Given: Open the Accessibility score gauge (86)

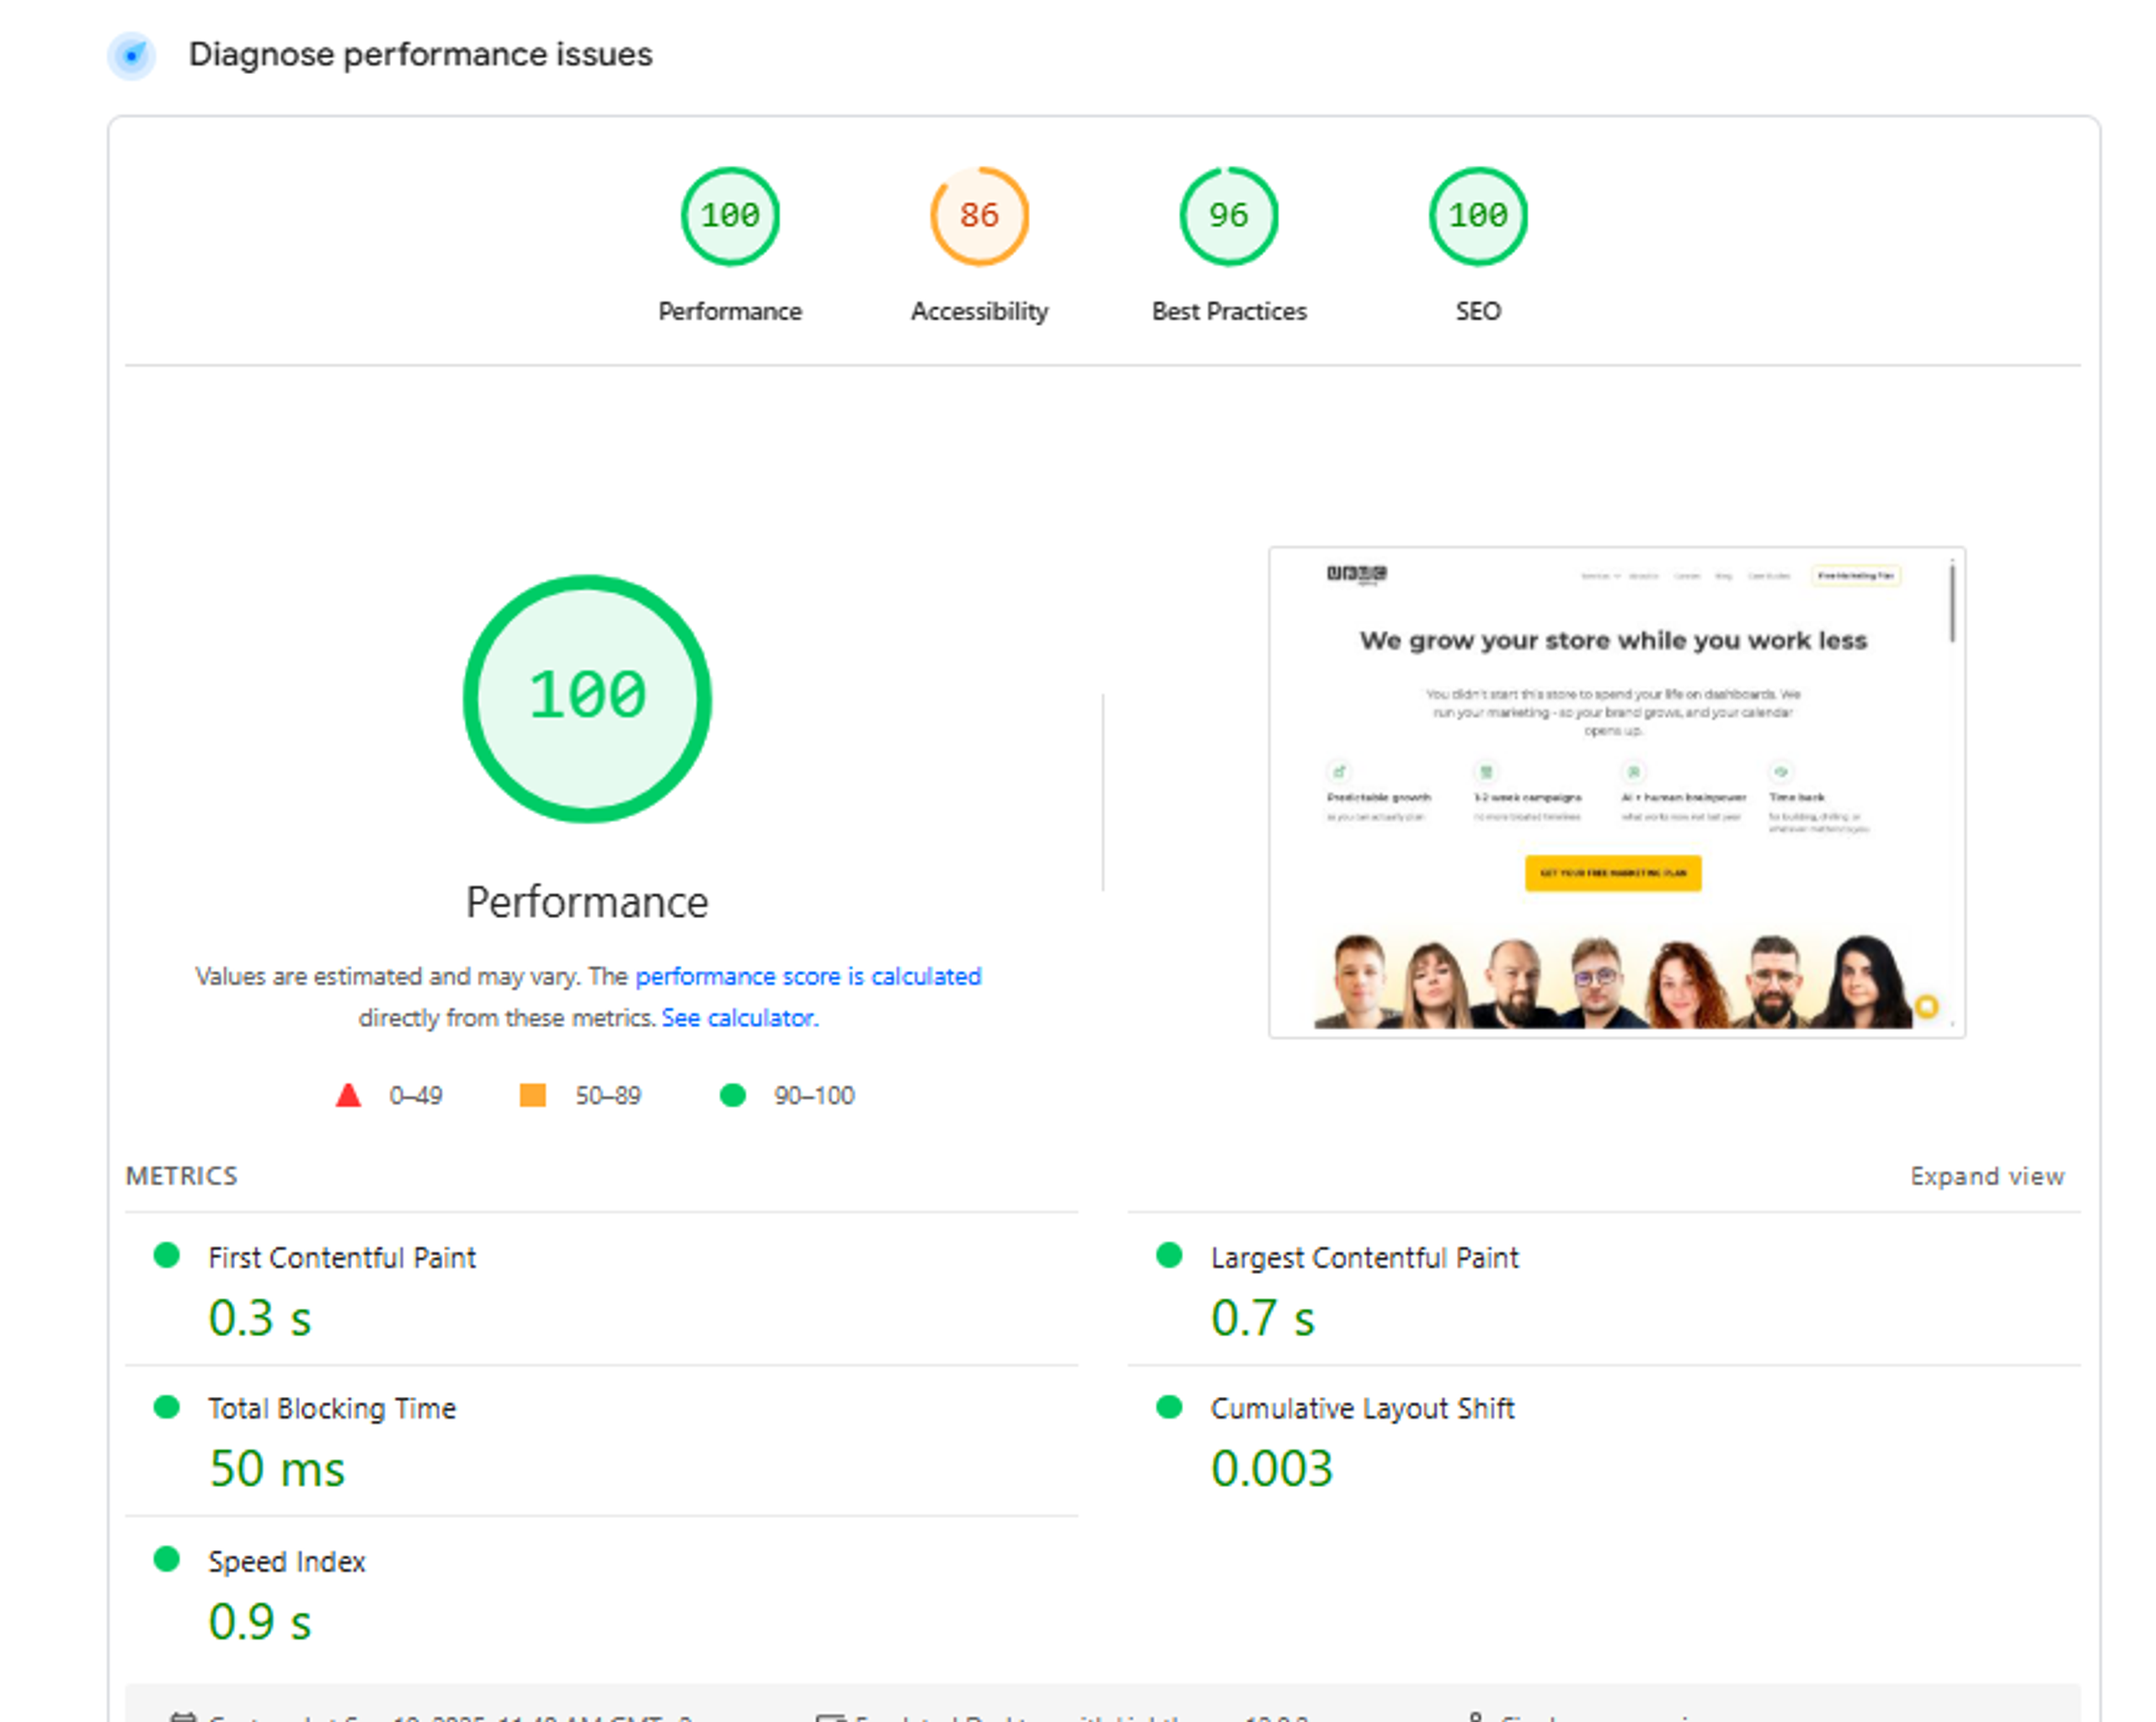Looking at the screenshot, I should [x=979, y=216].
